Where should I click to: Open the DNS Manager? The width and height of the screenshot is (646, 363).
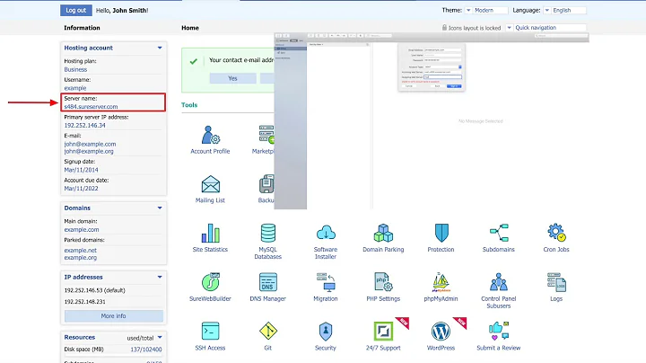[267, 288]
